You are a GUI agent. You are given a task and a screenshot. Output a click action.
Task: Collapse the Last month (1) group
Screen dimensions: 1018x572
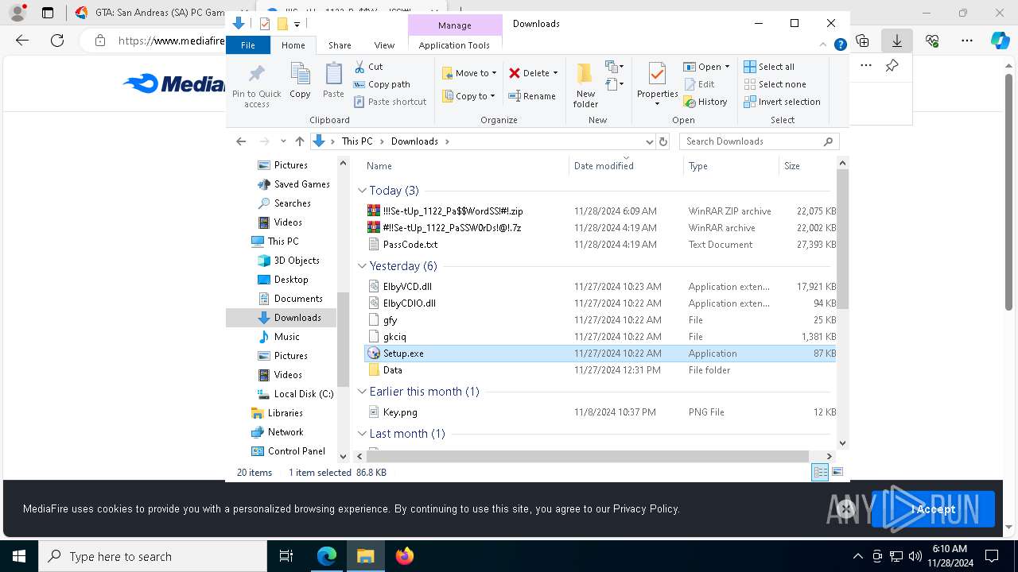[362, 434]
